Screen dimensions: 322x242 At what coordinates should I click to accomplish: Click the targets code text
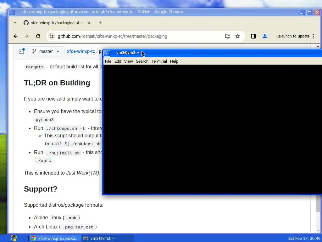click(35, 67)
